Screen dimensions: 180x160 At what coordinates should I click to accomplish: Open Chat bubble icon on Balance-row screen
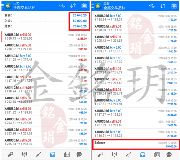pos(169,155)
